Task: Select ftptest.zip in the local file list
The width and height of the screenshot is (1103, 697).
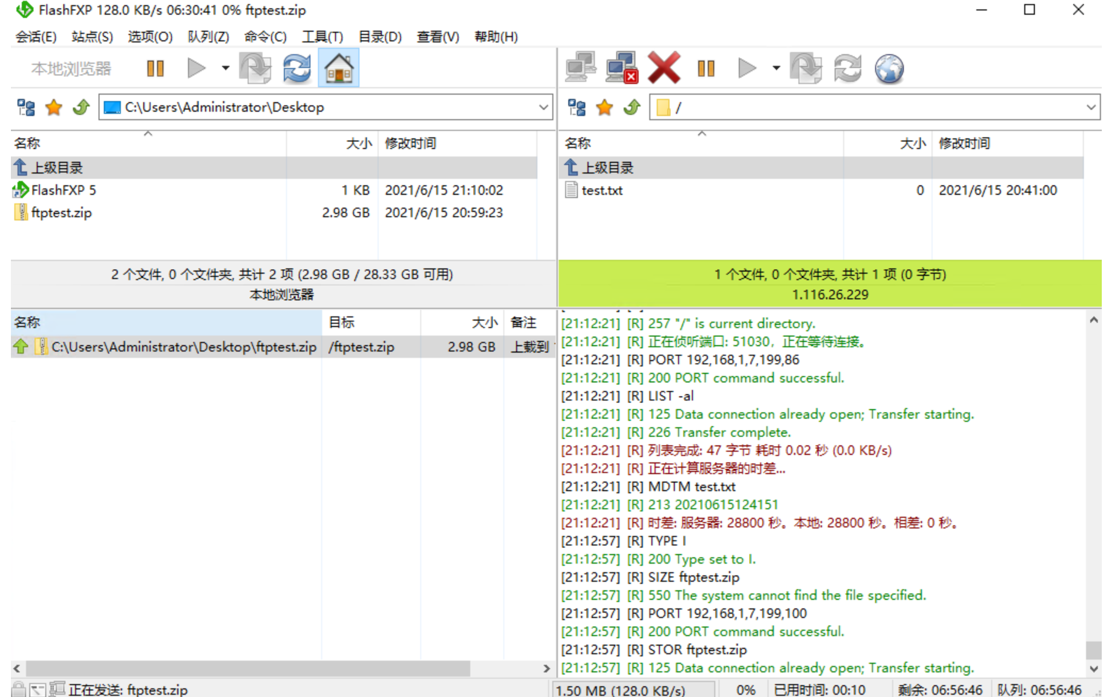Action: point(61,213)
